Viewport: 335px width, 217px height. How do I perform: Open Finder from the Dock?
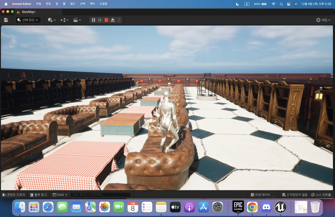[20, 207]
